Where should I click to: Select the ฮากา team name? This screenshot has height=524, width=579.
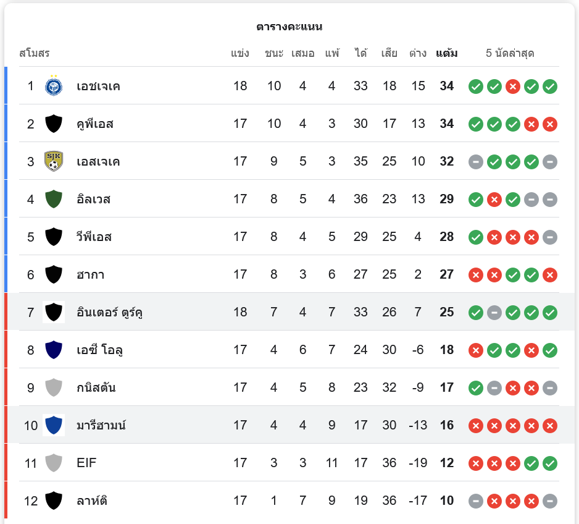point(91,274)
